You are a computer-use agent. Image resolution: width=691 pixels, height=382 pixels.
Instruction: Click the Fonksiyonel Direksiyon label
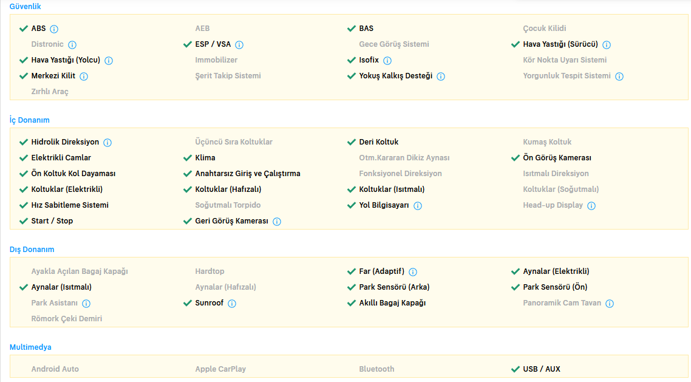[401, 174]
